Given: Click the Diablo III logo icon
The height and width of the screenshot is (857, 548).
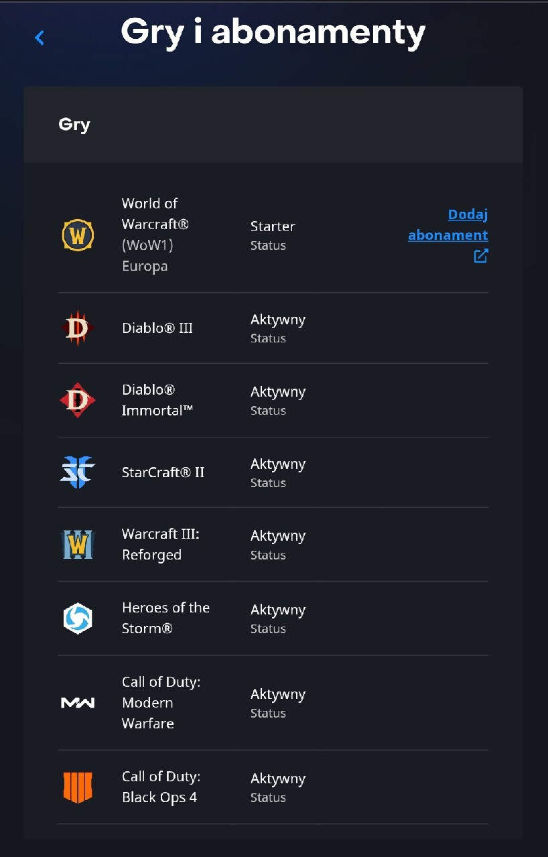Looking at the screenshot, I should pyautogui.click(x=78, y=328).
